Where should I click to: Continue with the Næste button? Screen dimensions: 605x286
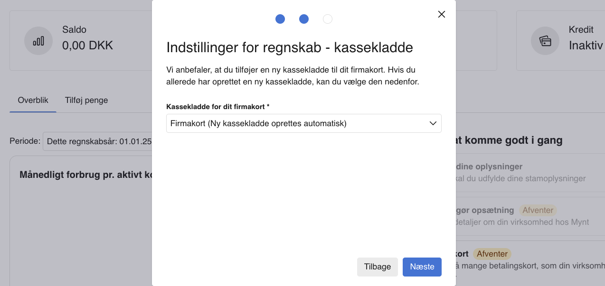(422, 267)
